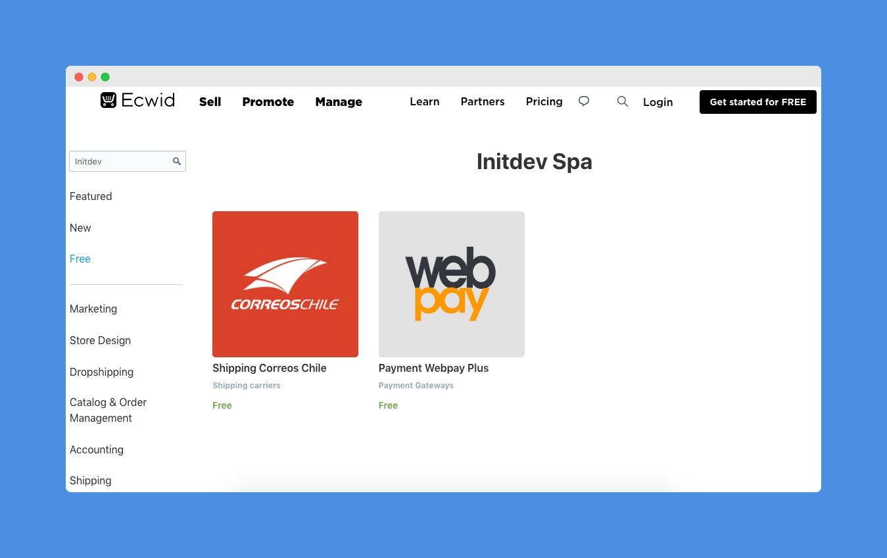This screenshot has width=887, height=558.
Task: Minimize the window with yellow button
Action: pos(92,77)
